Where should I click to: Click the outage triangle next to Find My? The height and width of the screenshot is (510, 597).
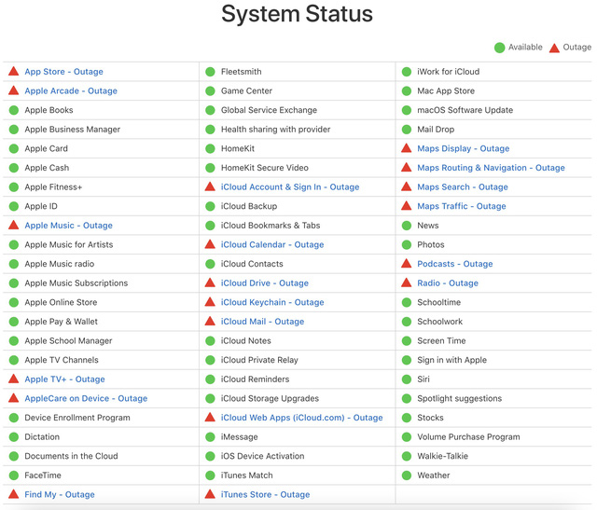coord(14,494)
